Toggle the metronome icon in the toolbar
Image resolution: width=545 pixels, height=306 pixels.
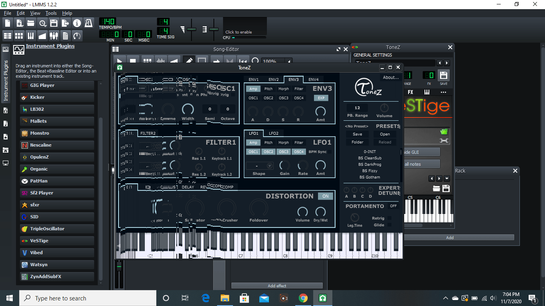tap(87, 23)
